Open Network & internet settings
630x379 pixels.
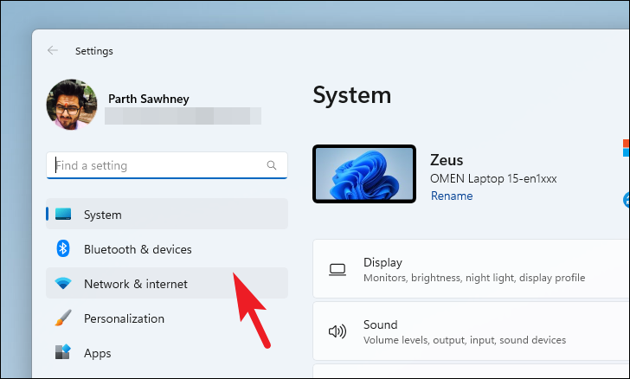167,284
